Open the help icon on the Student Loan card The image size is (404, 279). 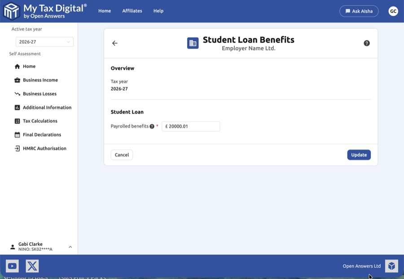tap(367, 43)
